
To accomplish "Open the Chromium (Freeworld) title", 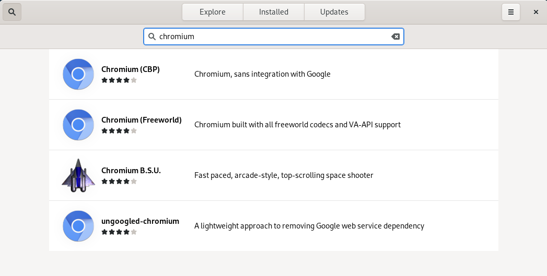I will 142,119.
